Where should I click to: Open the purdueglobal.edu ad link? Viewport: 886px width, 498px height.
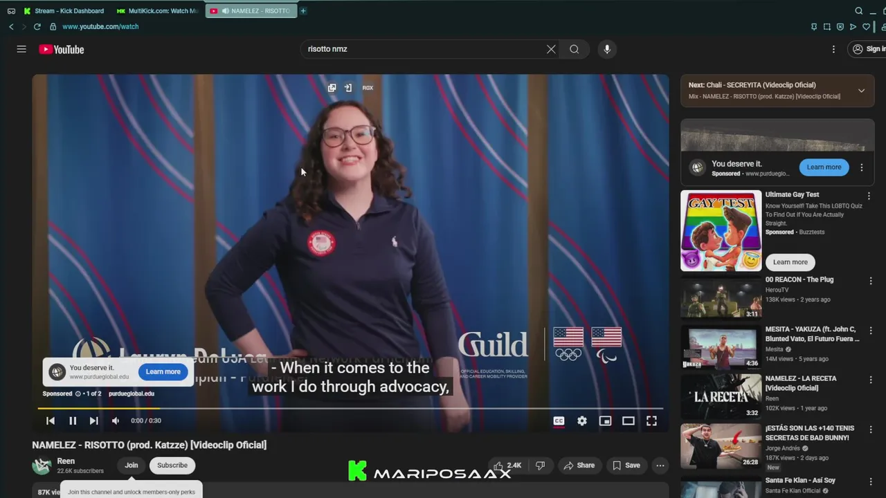(132, 394)
